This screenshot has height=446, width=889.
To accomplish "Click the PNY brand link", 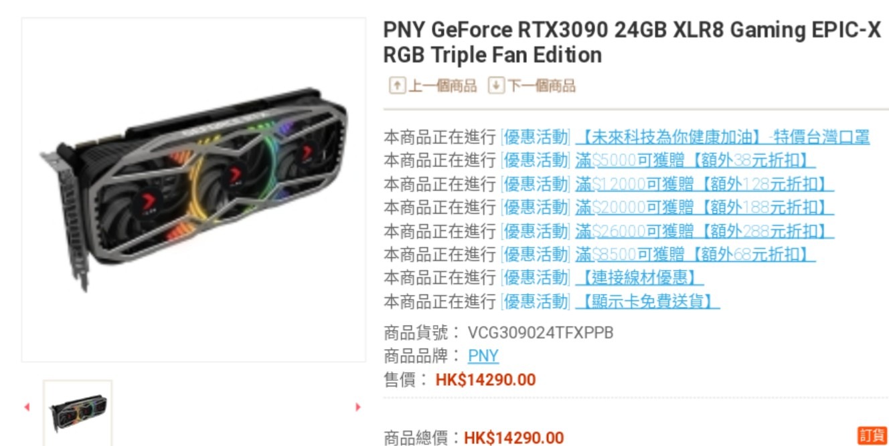I will coord(483,356).
